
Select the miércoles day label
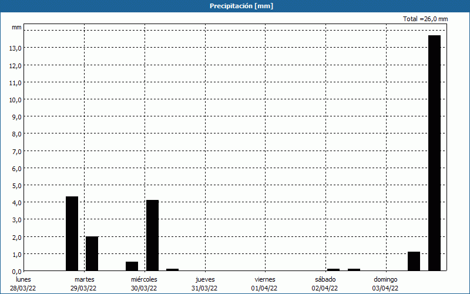[144, 279]
